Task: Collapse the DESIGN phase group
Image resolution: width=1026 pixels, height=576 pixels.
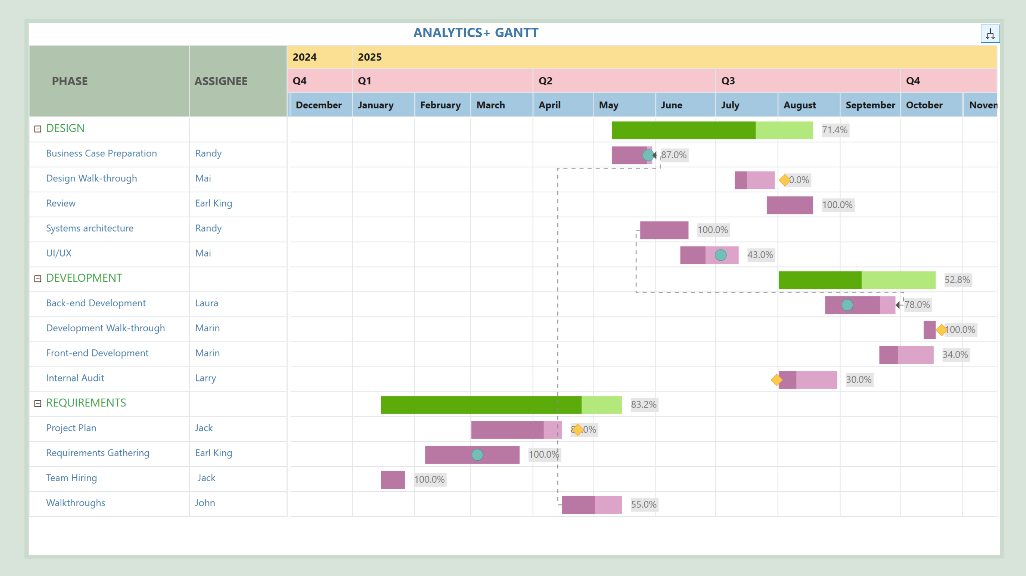Action: [38, 129]
